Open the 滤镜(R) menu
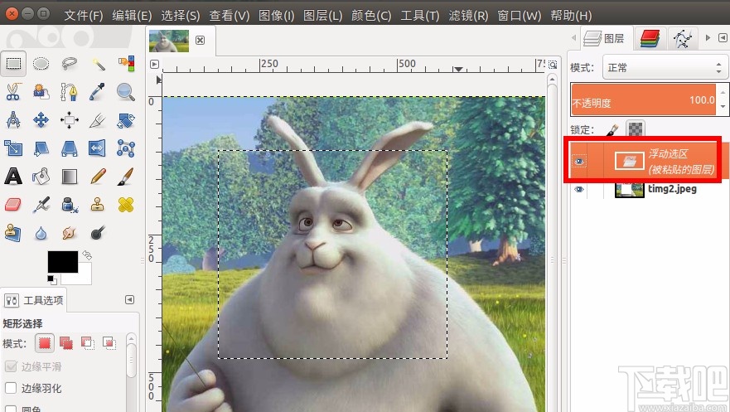730x412 pixels. pos(468,16)
